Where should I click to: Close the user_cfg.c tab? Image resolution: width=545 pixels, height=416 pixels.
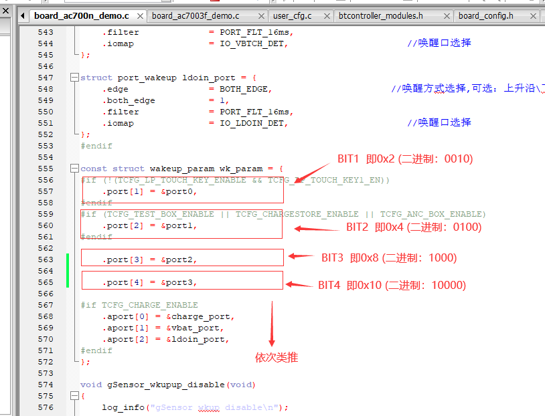point(327,16)
